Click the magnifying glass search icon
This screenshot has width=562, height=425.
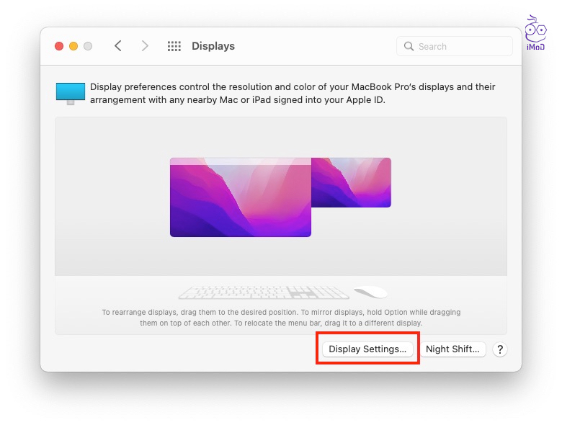point(409,46)
